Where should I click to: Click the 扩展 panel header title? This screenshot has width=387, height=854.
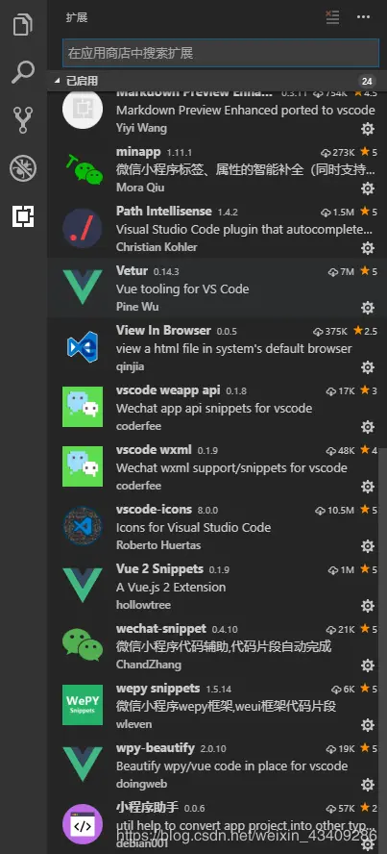pos(77,17)
